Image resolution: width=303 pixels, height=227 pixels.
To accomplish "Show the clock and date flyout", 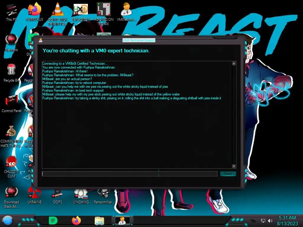I will tap(287, 220).
